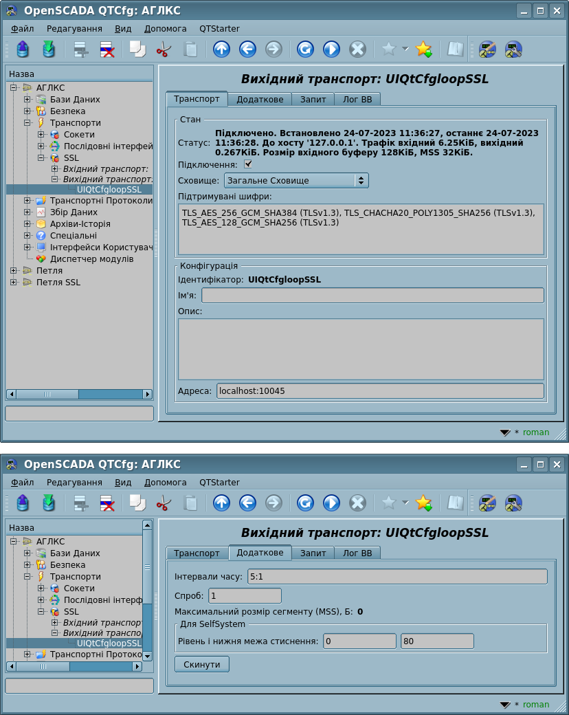The image size is (569, 715).
Task: Open the manual book icon in upper toolbar
Action: coord(455,49)
